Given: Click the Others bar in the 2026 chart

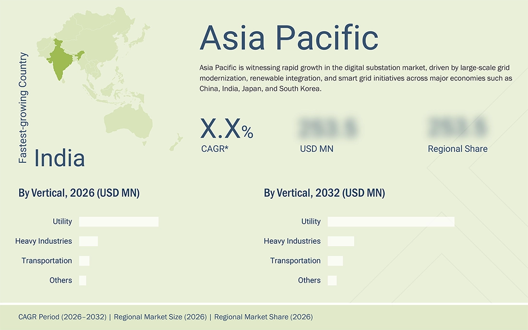Looking at the screenshot, I should [x=83, y=280].
